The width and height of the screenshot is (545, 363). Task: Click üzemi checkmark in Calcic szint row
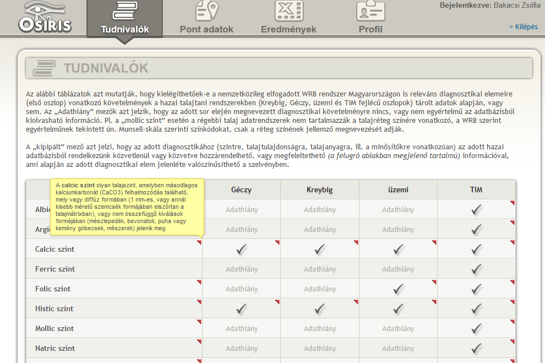point(398,249)
